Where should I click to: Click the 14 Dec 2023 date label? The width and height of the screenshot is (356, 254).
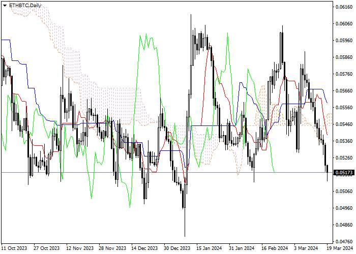[x=144, y=248]
